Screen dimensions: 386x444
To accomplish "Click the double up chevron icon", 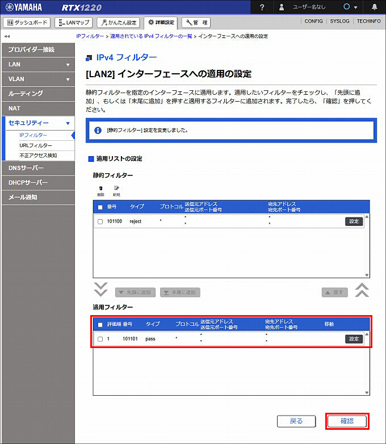I will tap(362, 290).
